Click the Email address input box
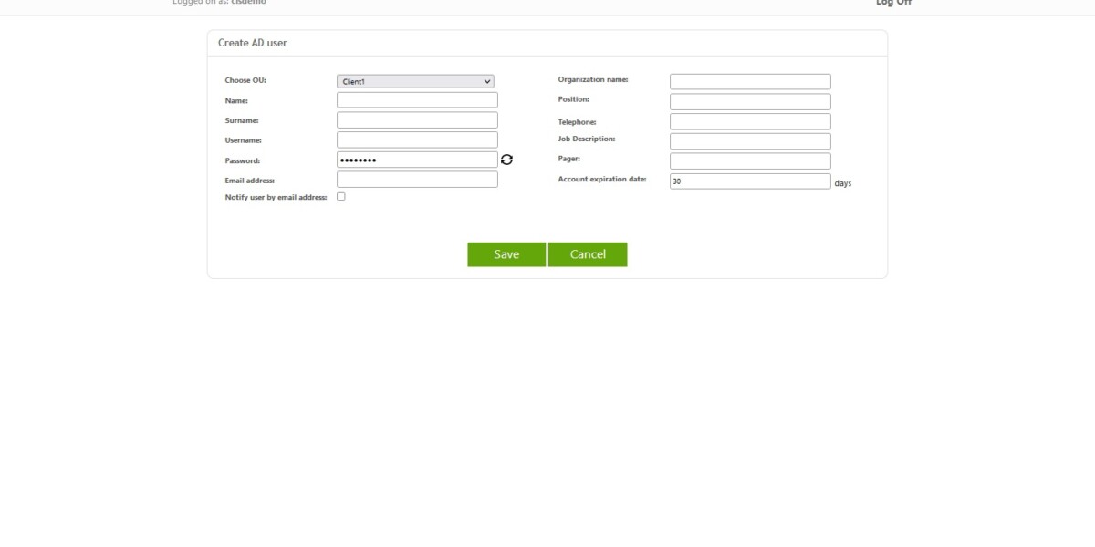The height and width of the screenshot is (547, 1095). coord(416,179)
